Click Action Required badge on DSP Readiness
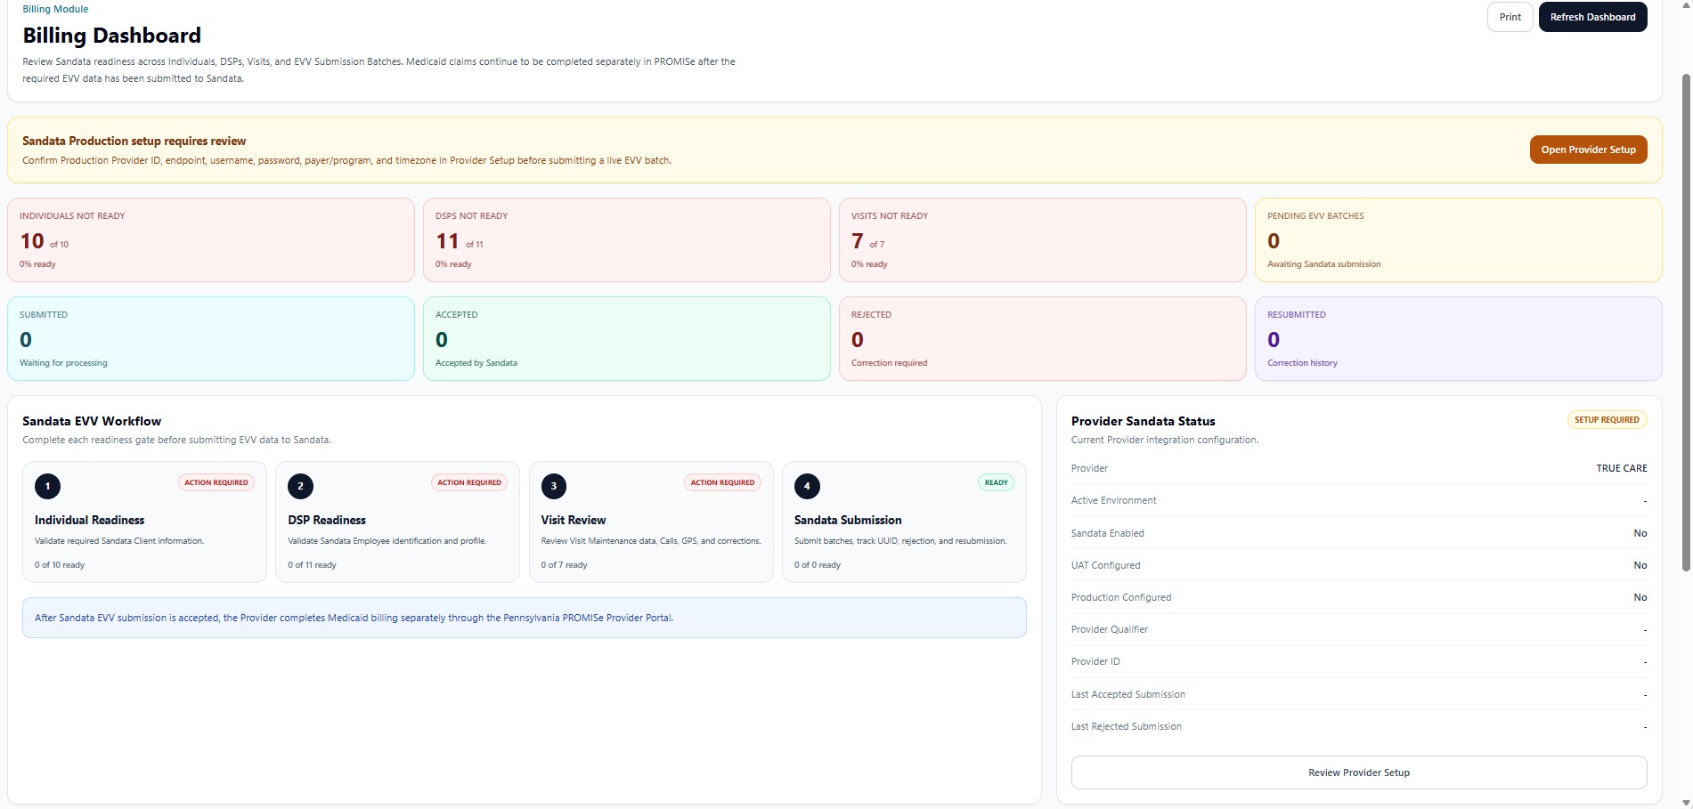Viewport: 1693px width, 809px height. (469, 482)
